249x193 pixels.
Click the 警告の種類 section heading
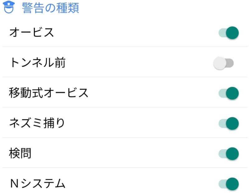coord(50,8)
